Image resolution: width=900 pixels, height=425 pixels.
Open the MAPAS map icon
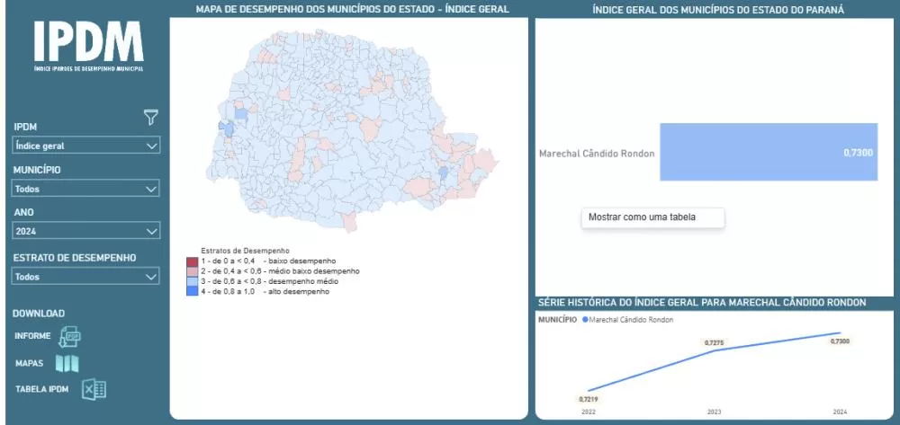67,363
